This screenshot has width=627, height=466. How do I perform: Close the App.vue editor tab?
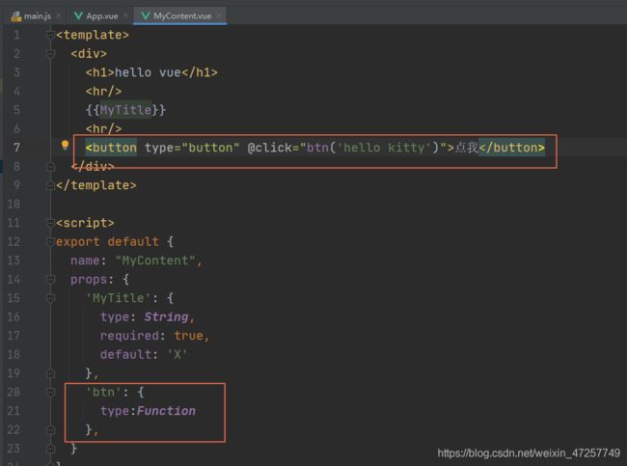click(x=125, y=16)
